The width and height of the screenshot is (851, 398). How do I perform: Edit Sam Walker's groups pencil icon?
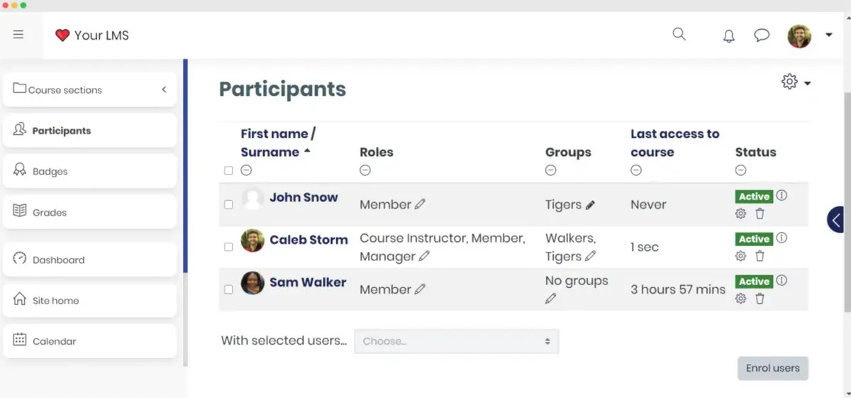coord(551,299)
